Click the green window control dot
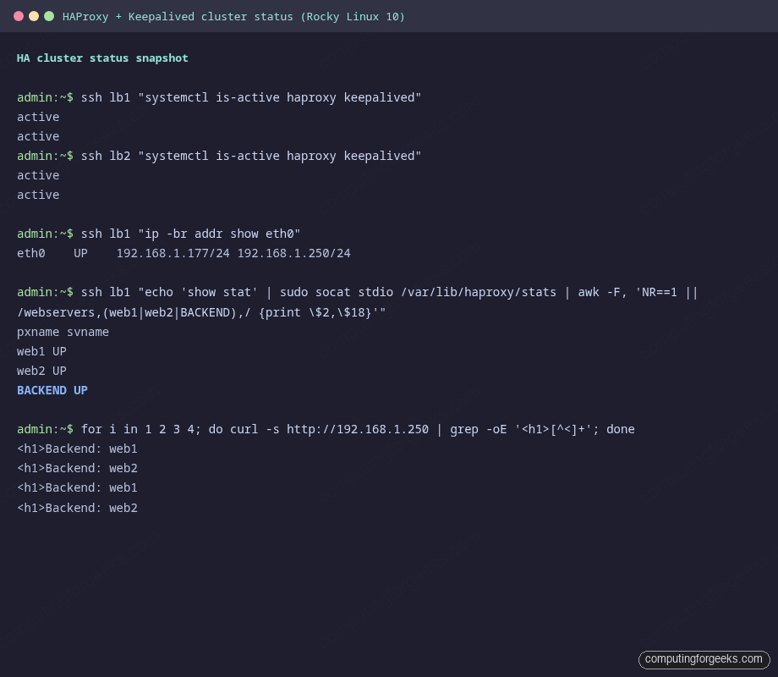 47,15
